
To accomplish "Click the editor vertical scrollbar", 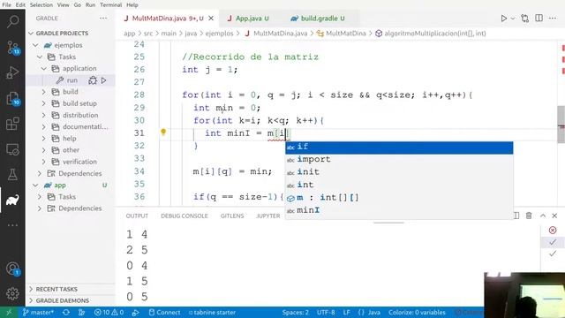I will click(x=561, y=125).
